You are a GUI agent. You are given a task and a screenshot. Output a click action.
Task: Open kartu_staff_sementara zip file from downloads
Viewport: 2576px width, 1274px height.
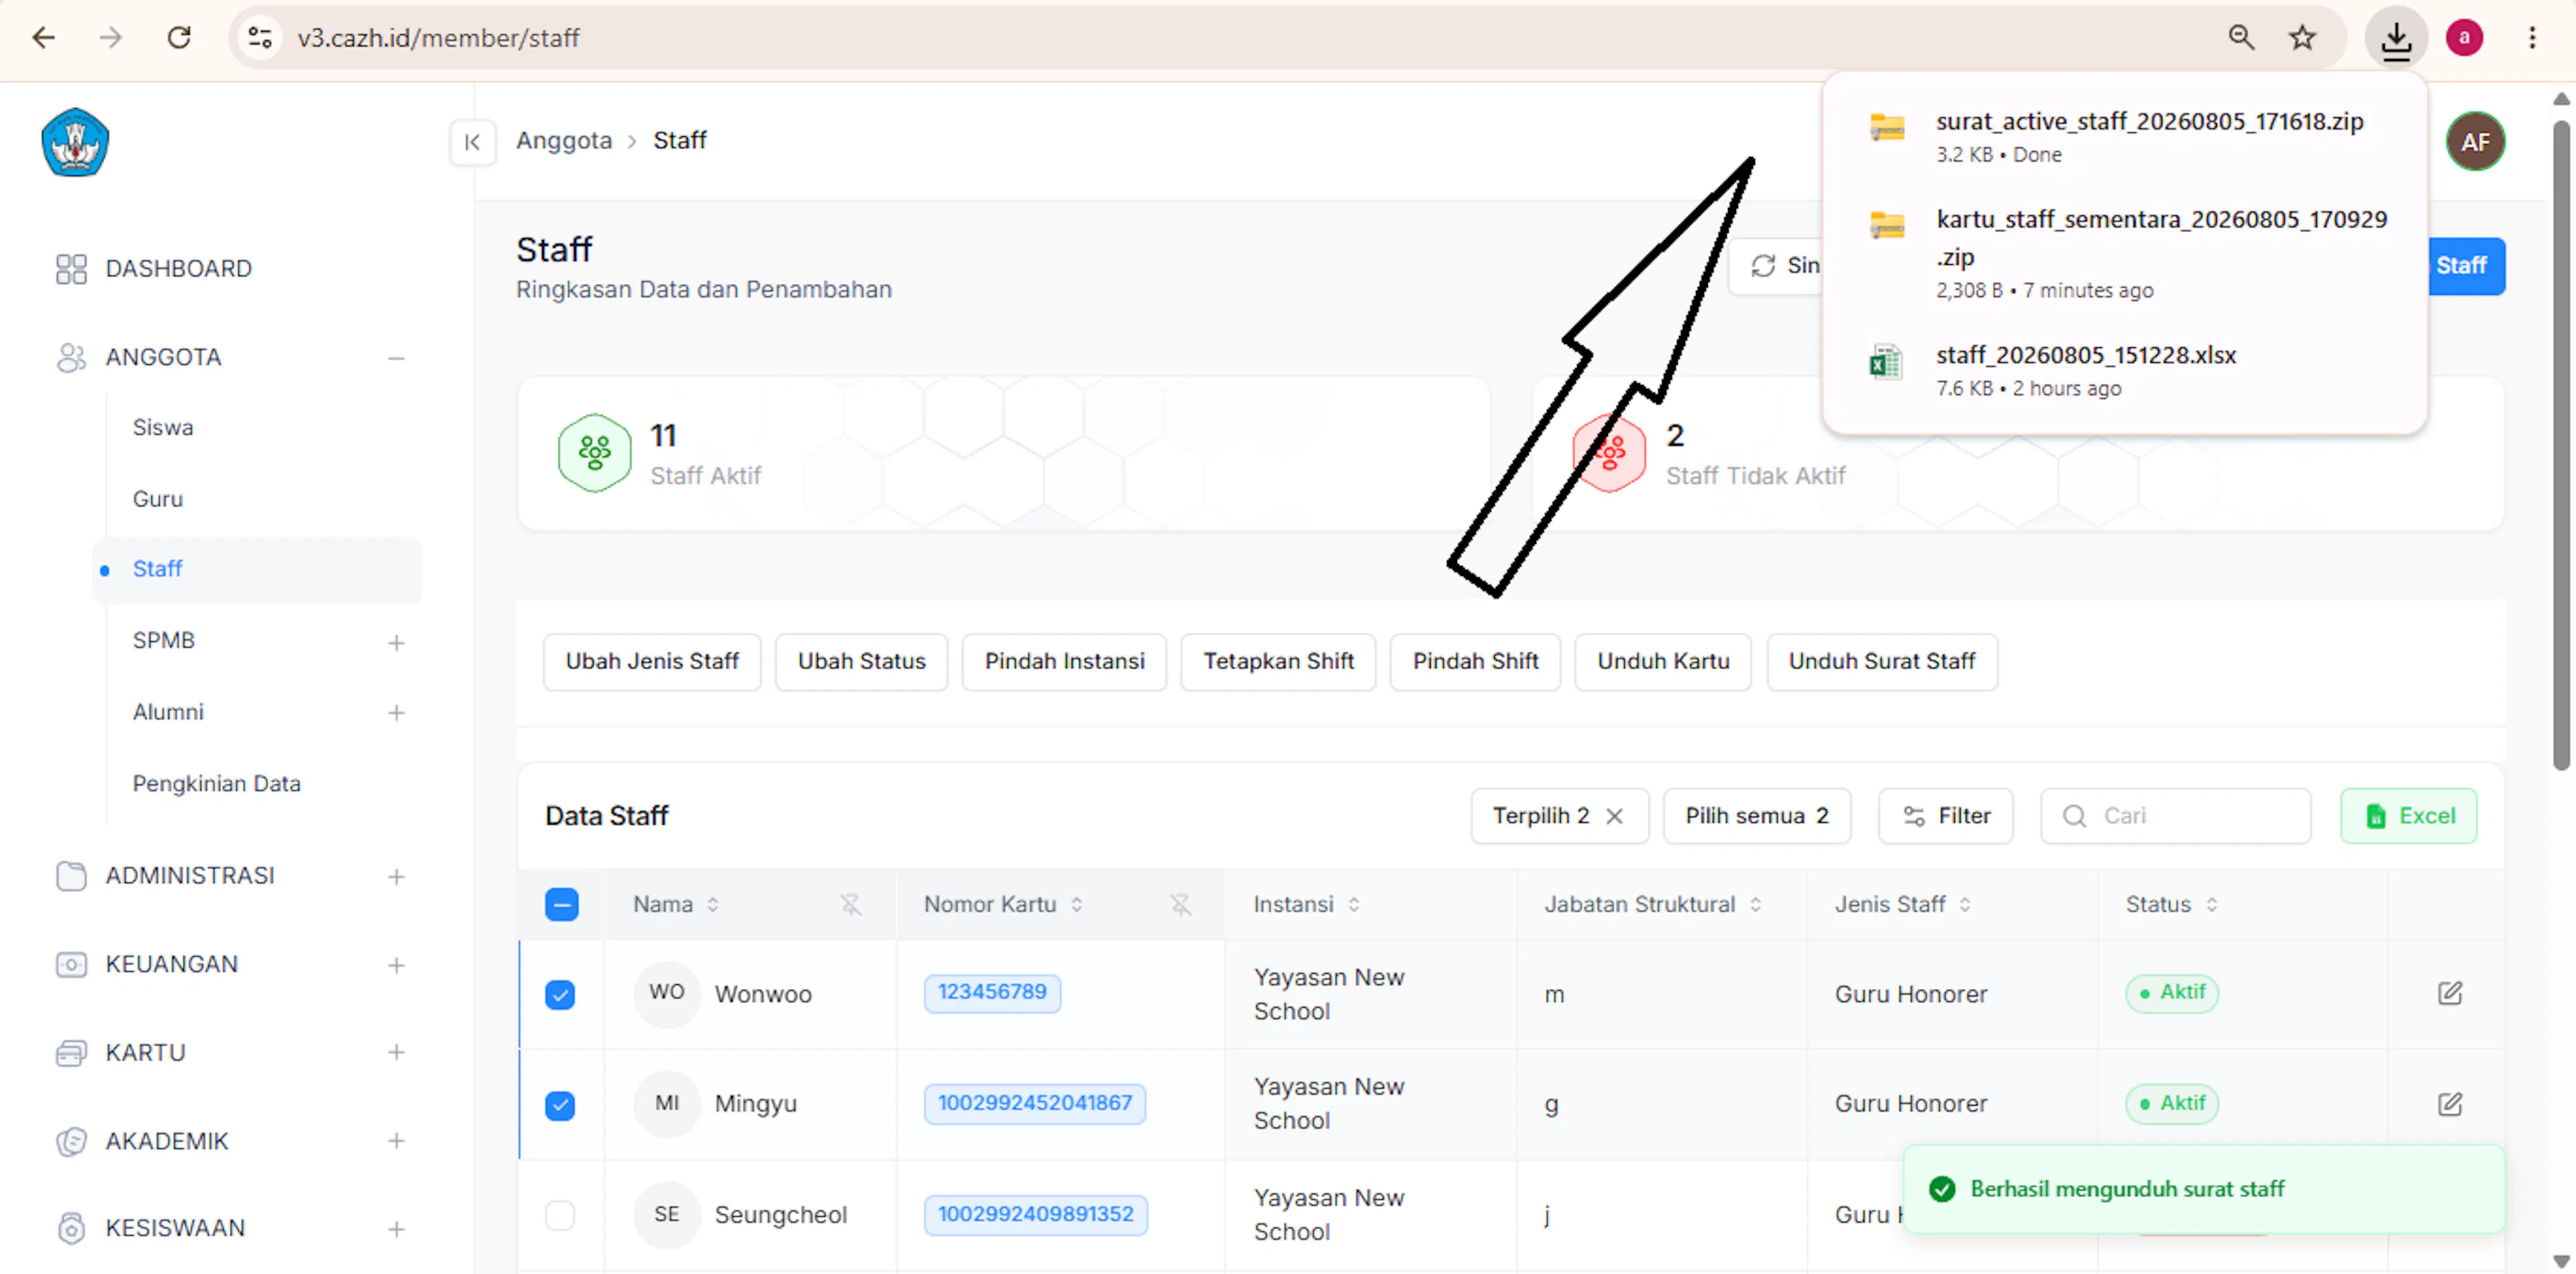[2125, 253]
